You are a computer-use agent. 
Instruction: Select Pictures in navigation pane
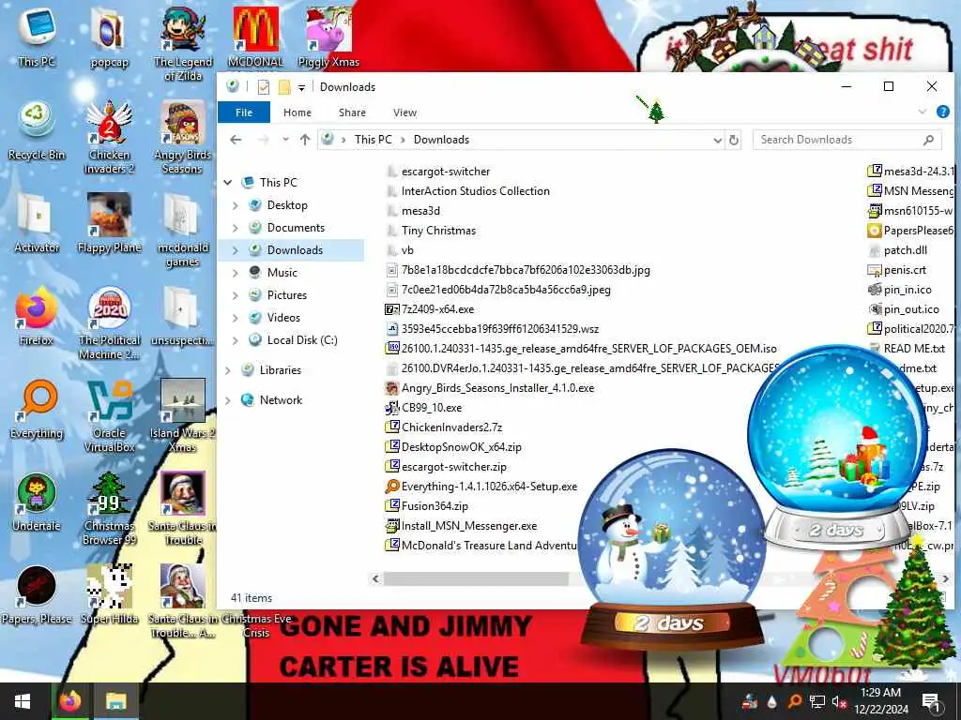[x=287, y=295]
